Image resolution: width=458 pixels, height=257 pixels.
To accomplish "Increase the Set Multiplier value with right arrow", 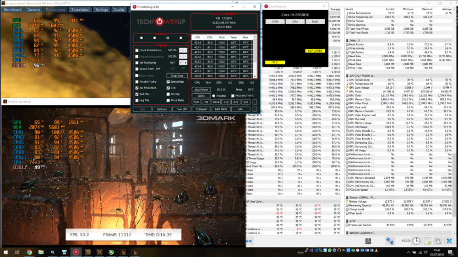I will (x=185, y=63).
